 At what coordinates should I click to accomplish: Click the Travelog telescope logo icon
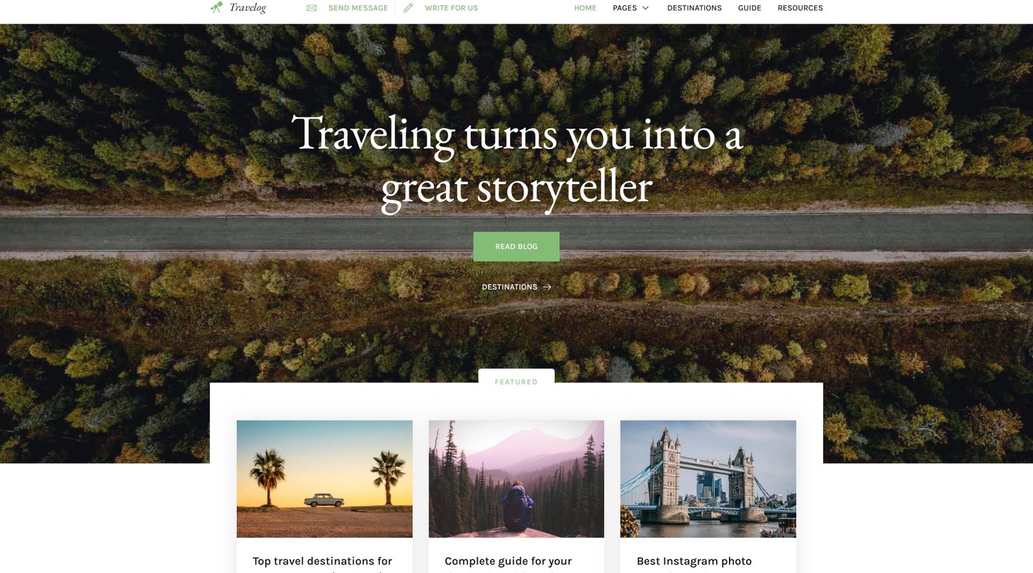coord(216,8)
